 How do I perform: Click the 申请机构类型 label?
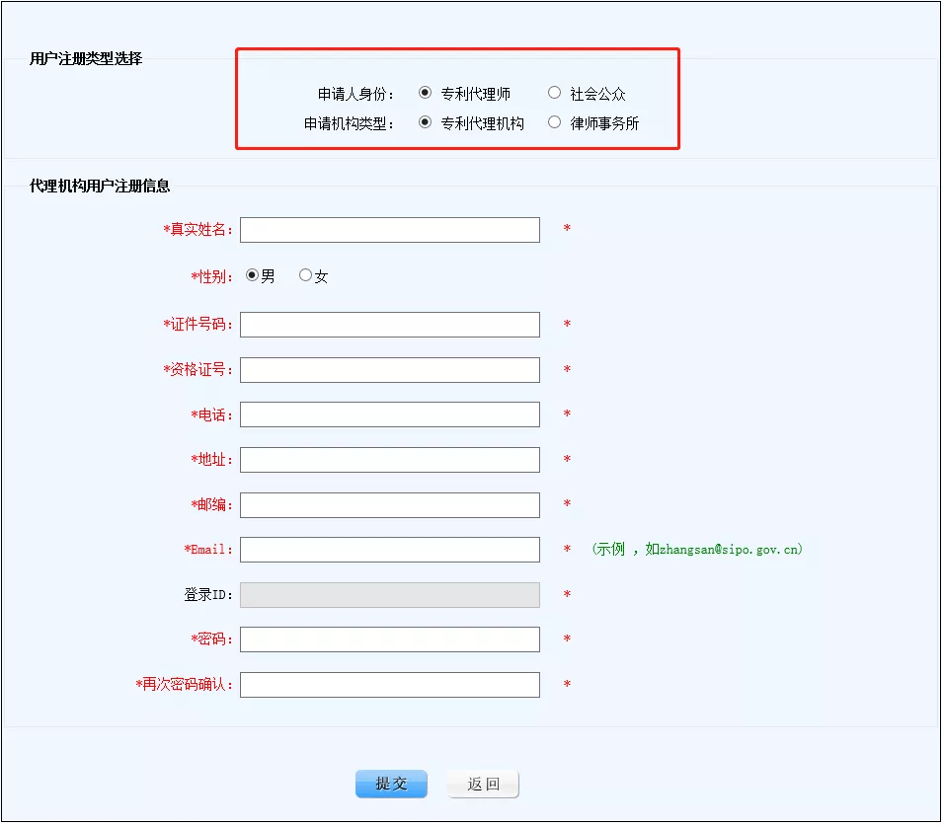[x=349, y=123]
